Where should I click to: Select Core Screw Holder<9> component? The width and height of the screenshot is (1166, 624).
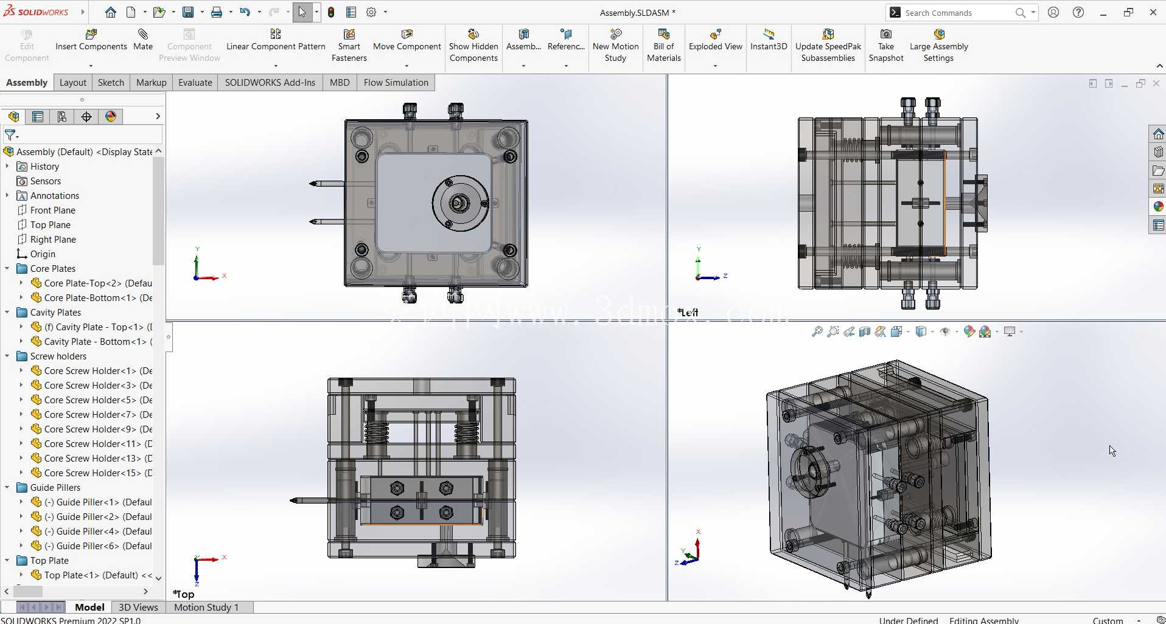91,429
